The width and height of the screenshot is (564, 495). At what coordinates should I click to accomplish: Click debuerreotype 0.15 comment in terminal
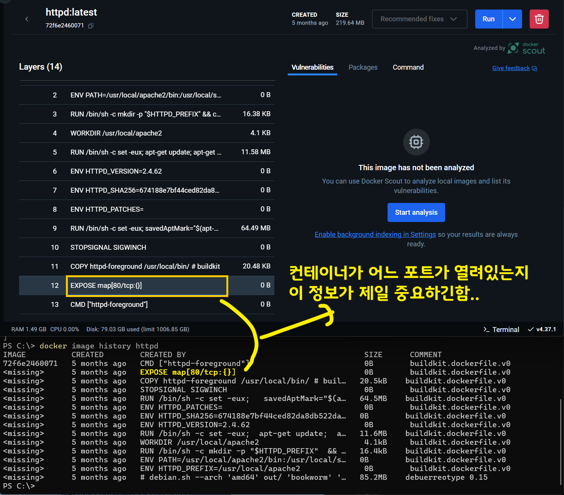pyautogui.click(x=446, y=477)
